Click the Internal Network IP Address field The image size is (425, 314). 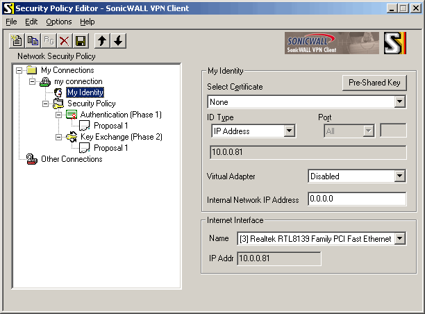(x=357, y=199)
